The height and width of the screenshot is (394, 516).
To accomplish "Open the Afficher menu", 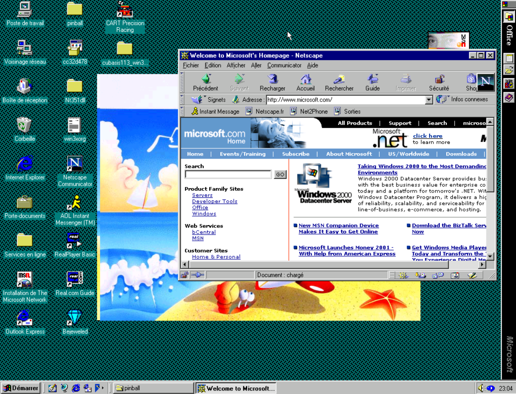I will point(236,65).
